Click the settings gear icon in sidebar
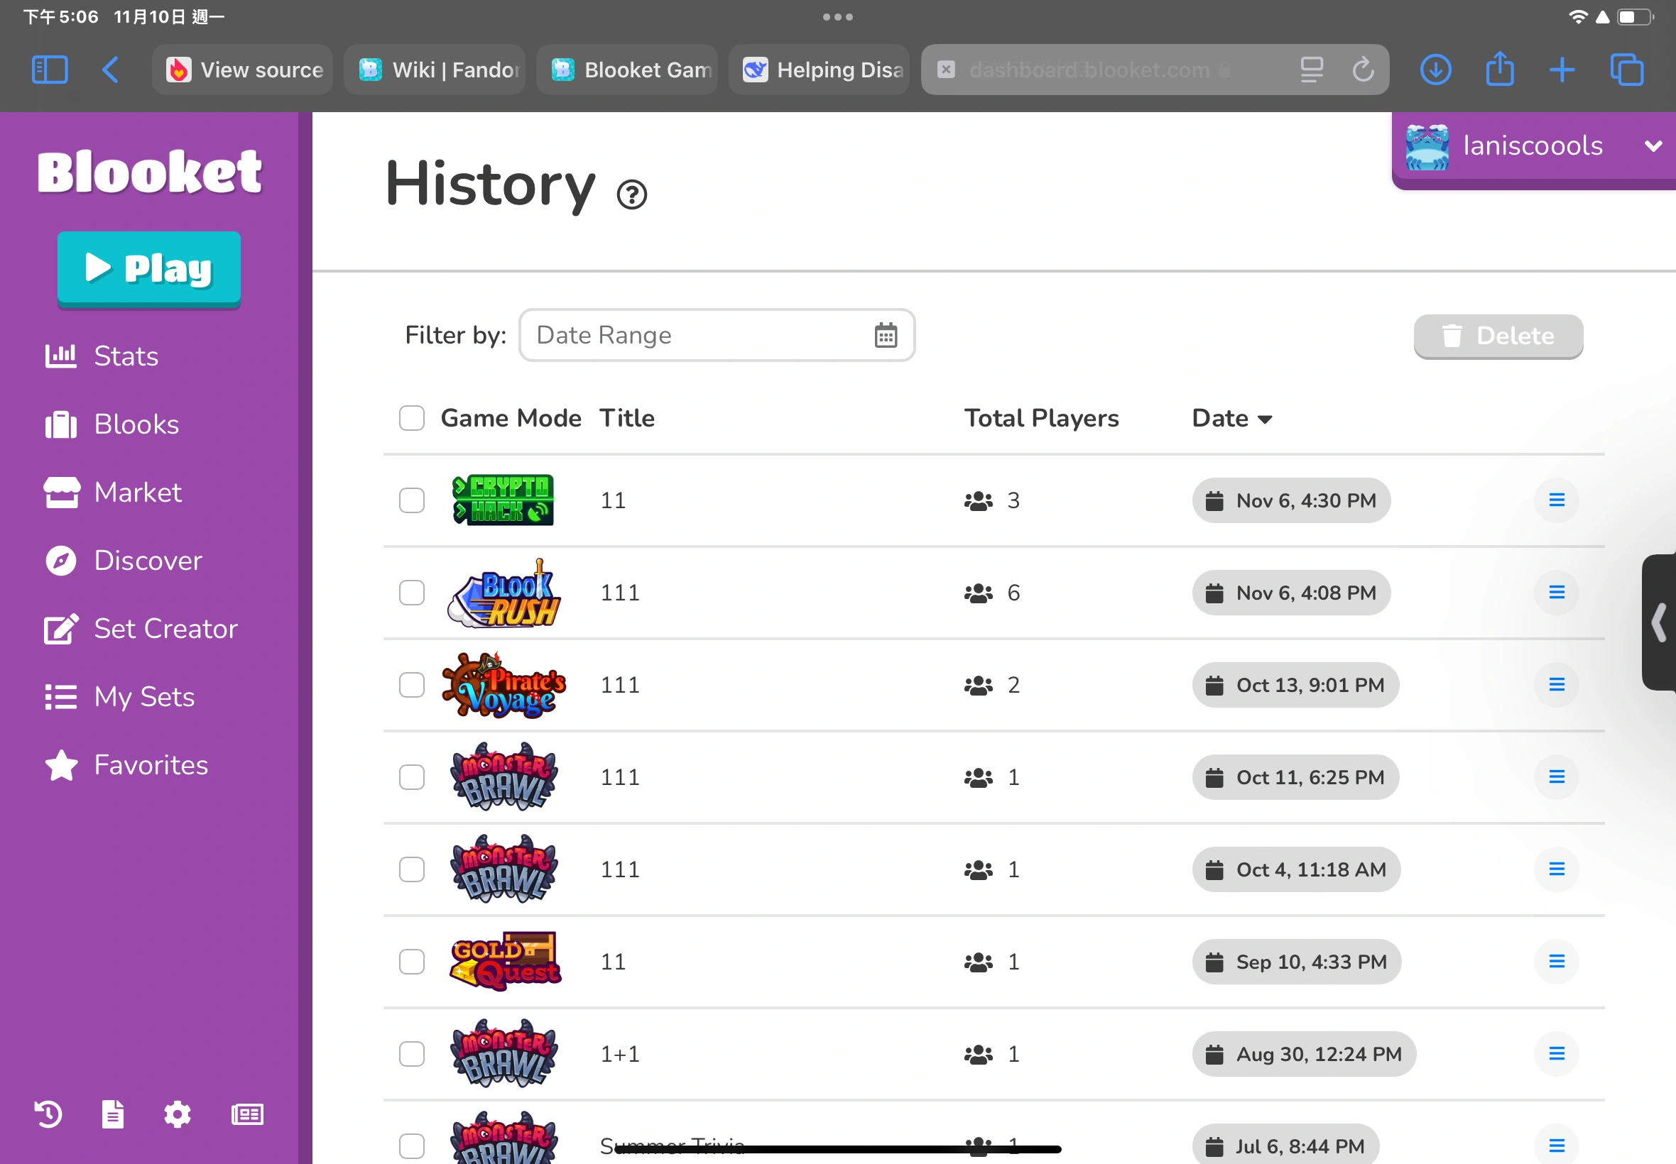 (x=178, y=1114)
